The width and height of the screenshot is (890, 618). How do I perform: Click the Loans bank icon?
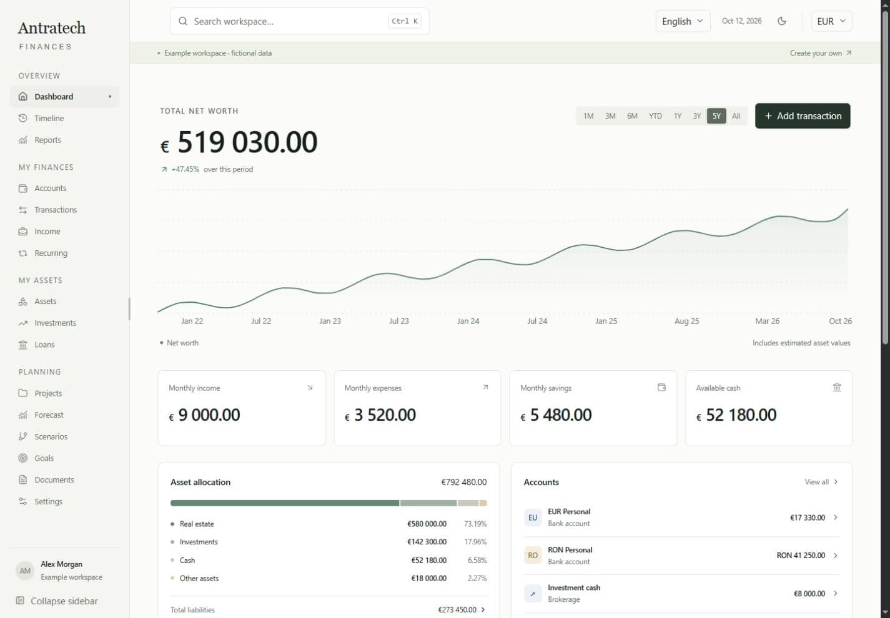point(23,345)
